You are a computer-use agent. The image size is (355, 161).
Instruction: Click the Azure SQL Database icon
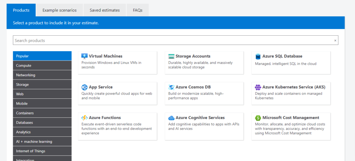(258, 56)
